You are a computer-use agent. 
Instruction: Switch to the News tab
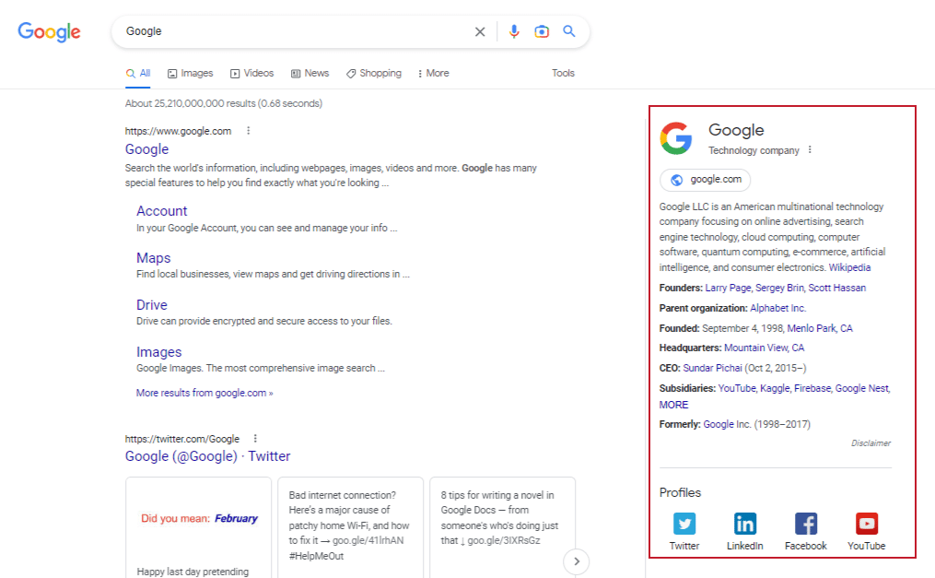pos(310,73)
